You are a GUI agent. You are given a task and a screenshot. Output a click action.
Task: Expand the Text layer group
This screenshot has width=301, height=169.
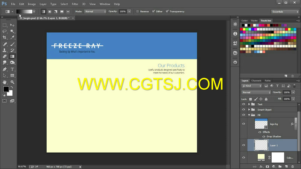pyautogui.click(x=249, y=104)
